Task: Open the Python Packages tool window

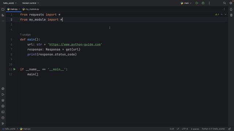Action: click(3, 89)
